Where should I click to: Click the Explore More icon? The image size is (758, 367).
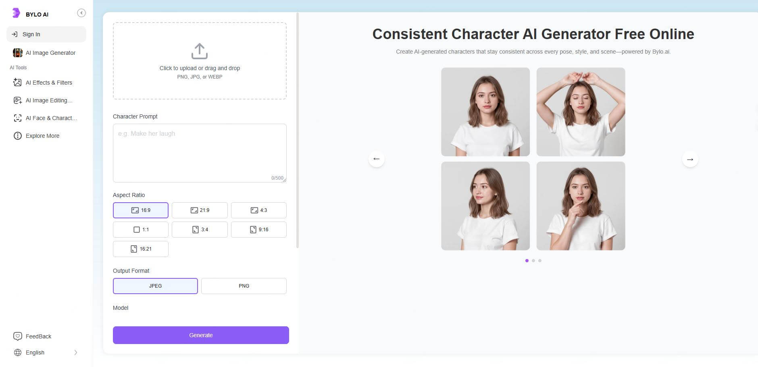pyautogui.click(x=18, y=136)
